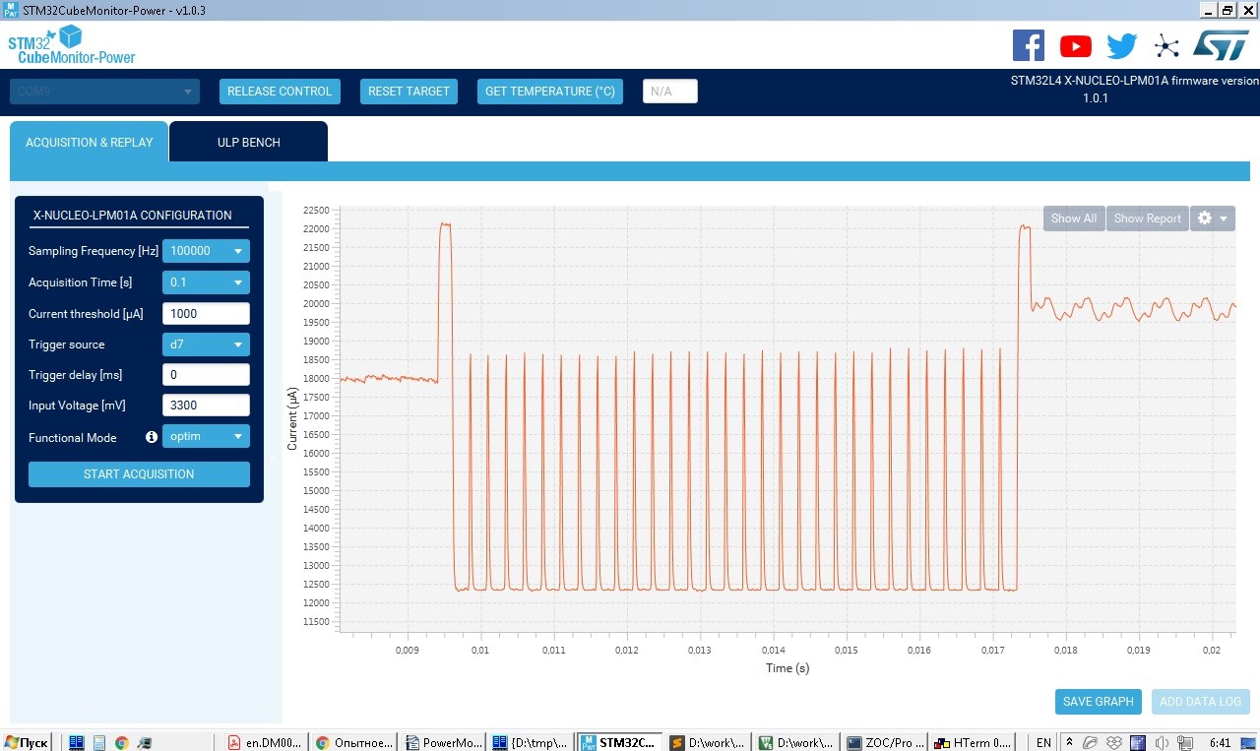Click the firmware version 1.0.1 text
The image size is (1260, 751).
[1096, 98]
